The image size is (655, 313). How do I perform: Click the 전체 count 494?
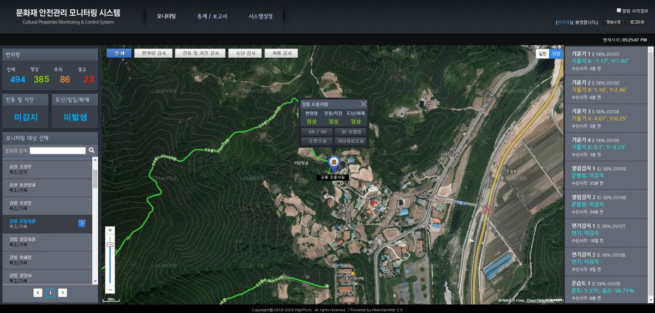(x=18, y=80)
